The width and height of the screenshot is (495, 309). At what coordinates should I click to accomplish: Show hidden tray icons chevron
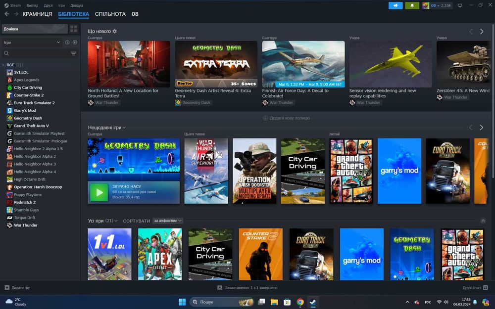coord(407,302)
